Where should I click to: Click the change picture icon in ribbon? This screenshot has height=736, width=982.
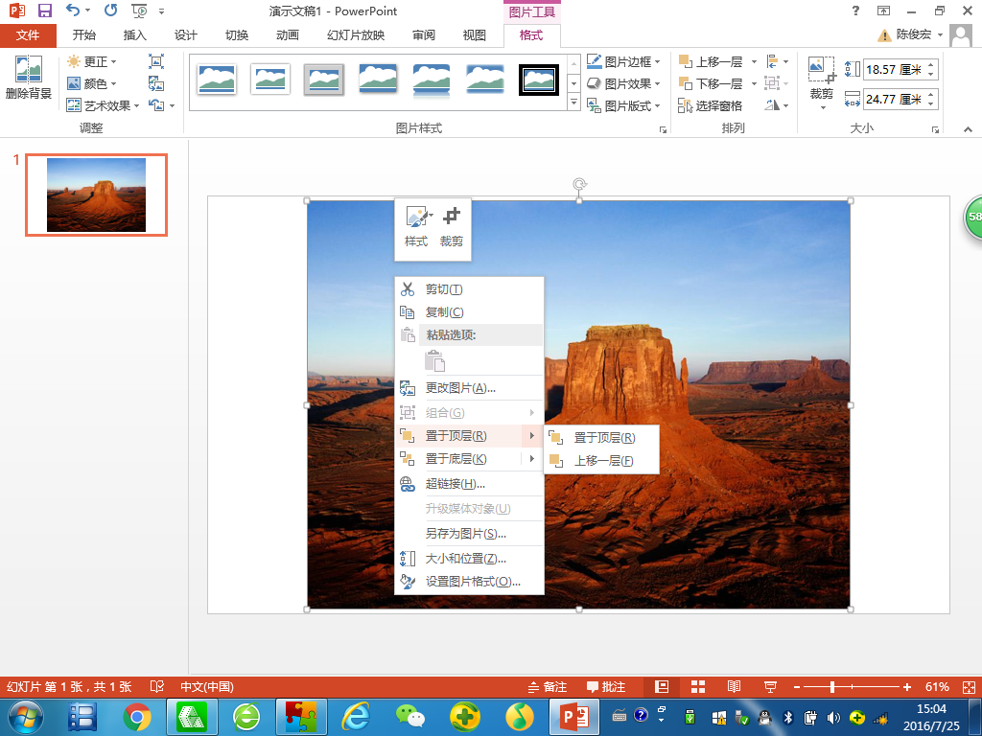pos(156,83)
